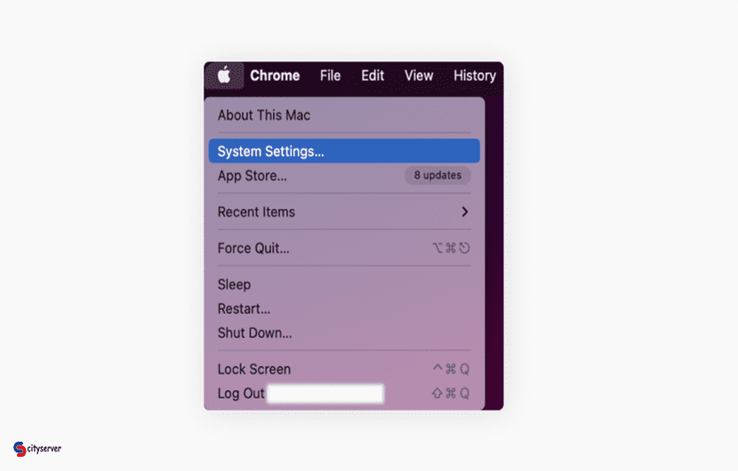The width and height of the screenshot is (738, 471).
Task: Select Shut Down… entry
Action: pos(344,332)
